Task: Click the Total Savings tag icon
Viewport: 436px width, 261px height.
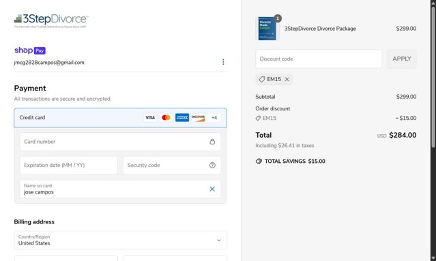Action: [x=259, y=161]
